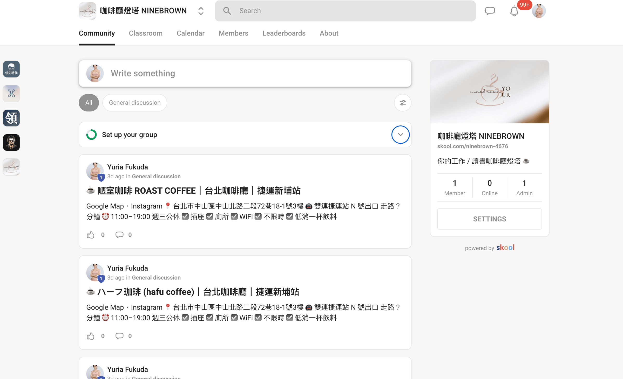
Task: Click the Write something post box
Action: (245, 73)
